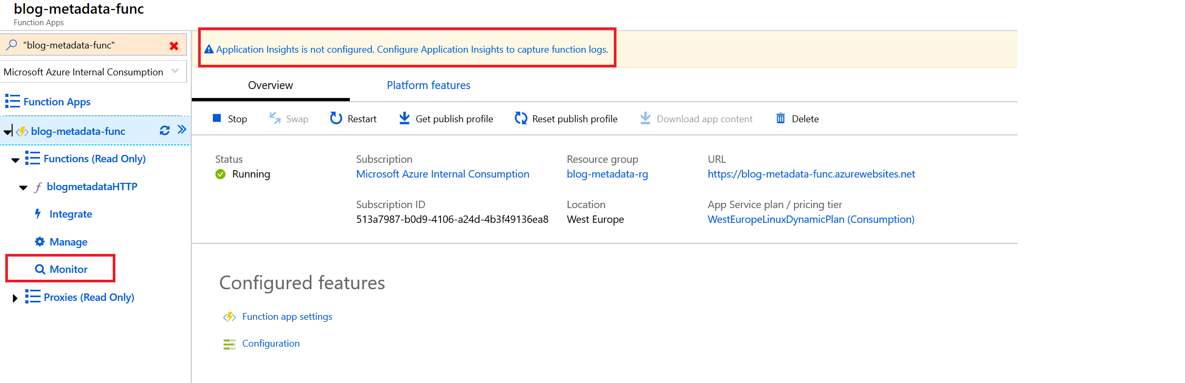
Task: Open Monitor under blogmetadataHTTP
Action: 68,269
